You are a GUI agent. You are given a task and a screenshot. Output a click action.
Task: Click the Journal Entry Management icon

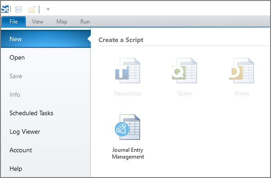(127, 127)
